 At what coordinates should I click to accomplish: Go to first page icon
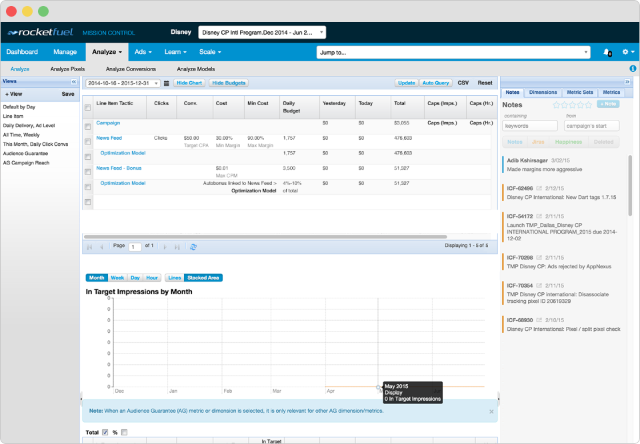tap(89, 247)
